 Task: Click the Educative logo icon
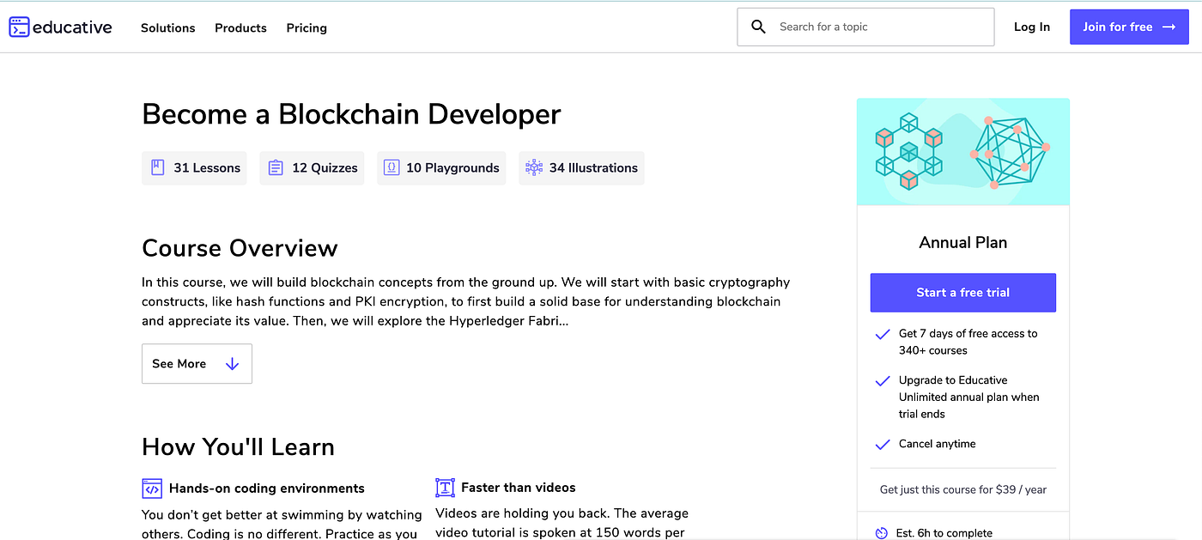[20, 27]
